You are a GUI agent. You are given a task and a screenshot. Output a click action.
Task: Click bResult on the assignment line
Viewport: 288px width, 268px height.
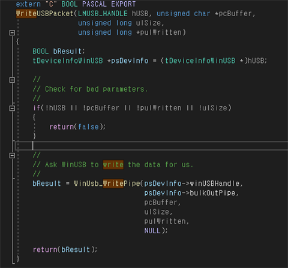click(47, 183)
